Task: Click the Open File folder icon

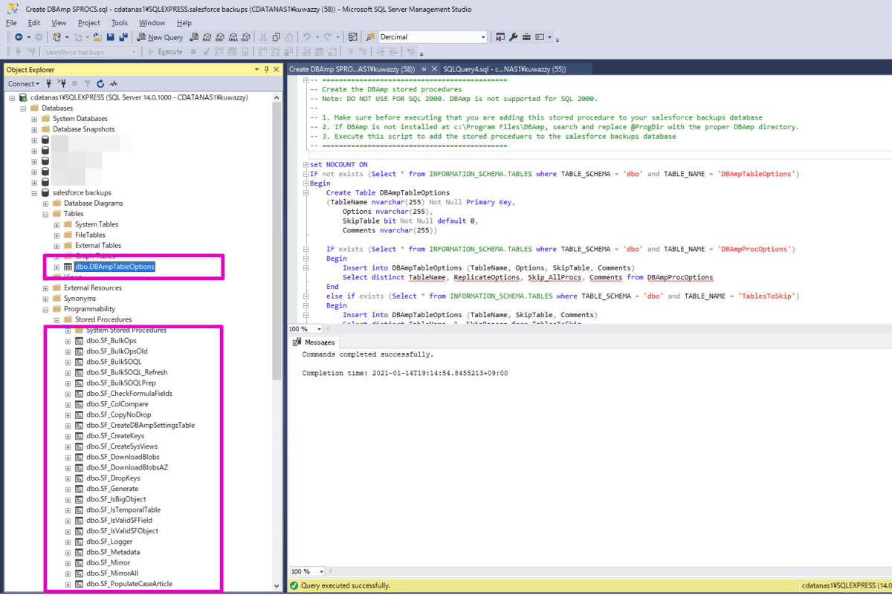Action: (x=99, y=37)
